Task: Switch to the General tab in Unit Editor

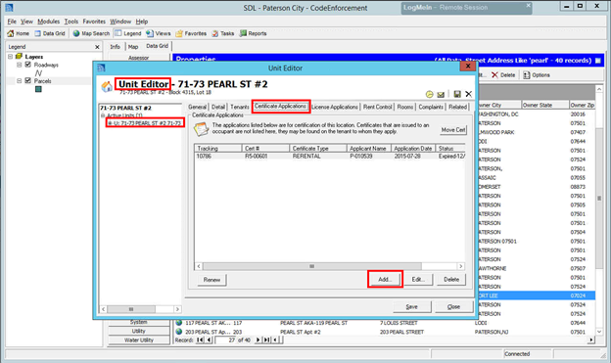Action: tap(197, 107)
